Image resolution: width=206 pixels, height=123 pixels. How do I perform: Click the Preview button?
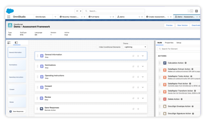tap(169, 25)
